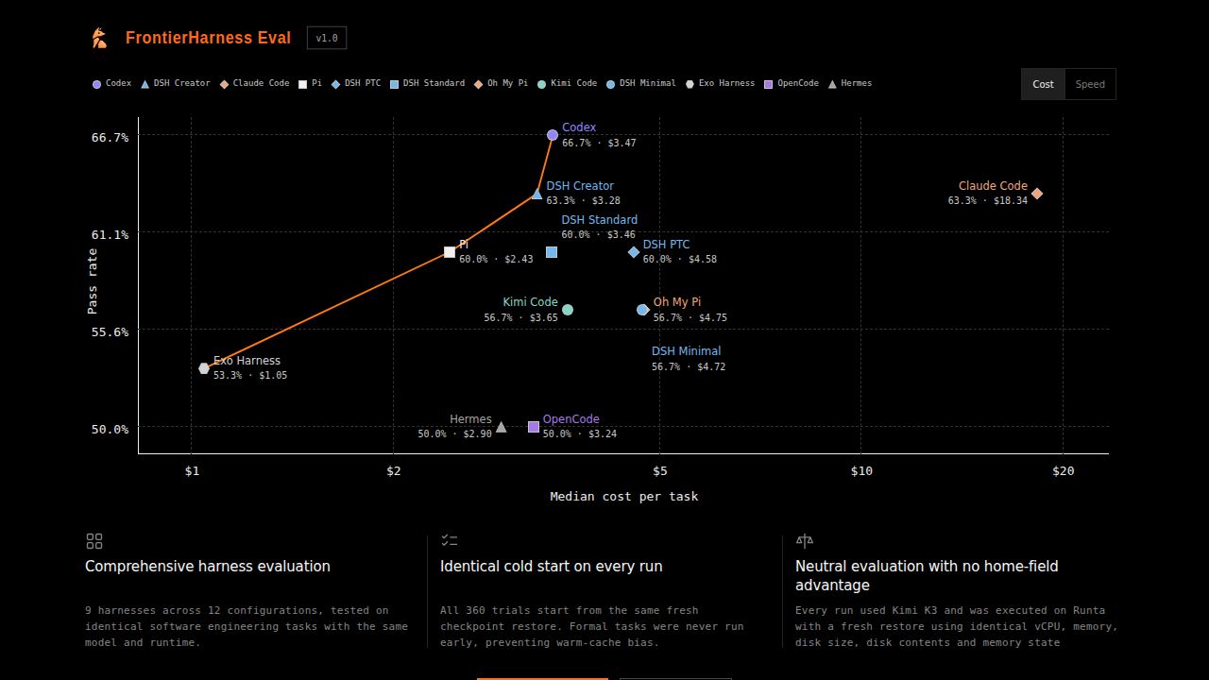1209x680 pixels.
Task: Toggle DSH Minimal in the legend
Action: (x=641, y=83)
